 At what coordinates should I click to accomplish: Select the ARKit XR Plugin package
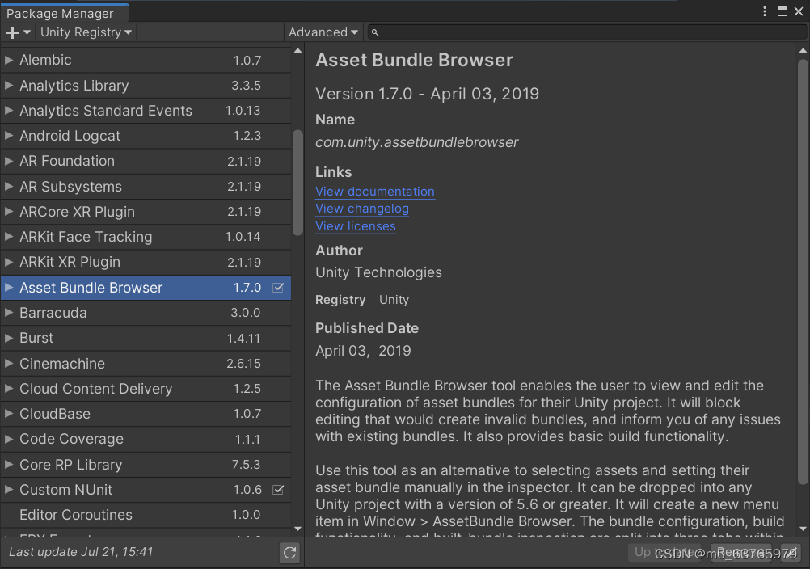146,263
